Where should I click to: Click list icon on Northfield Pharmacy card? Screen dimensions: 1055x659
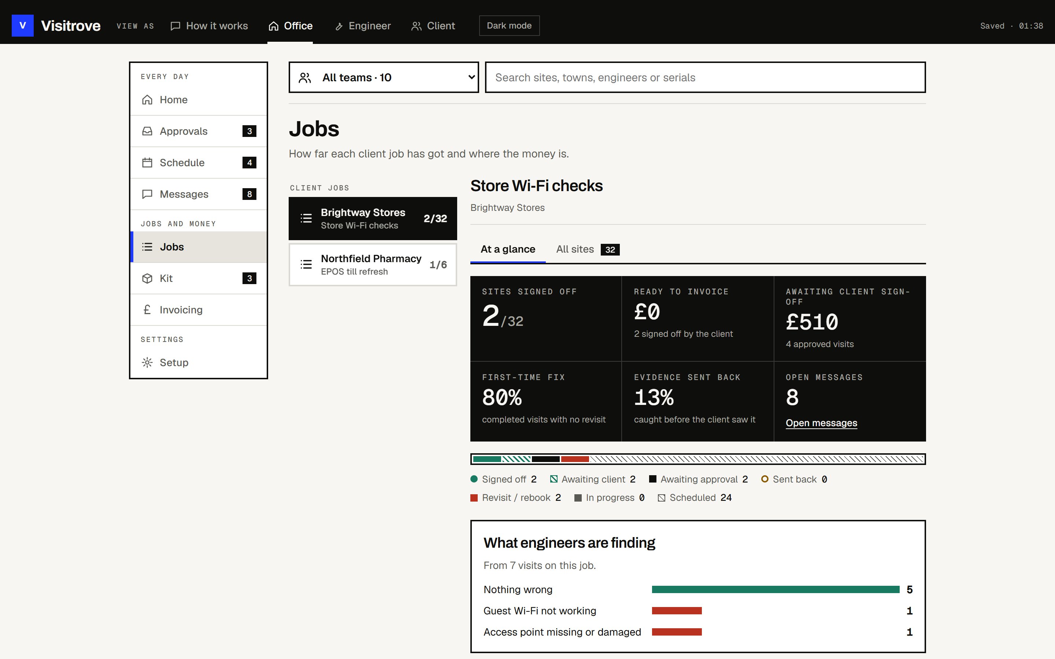click(306, 264)
